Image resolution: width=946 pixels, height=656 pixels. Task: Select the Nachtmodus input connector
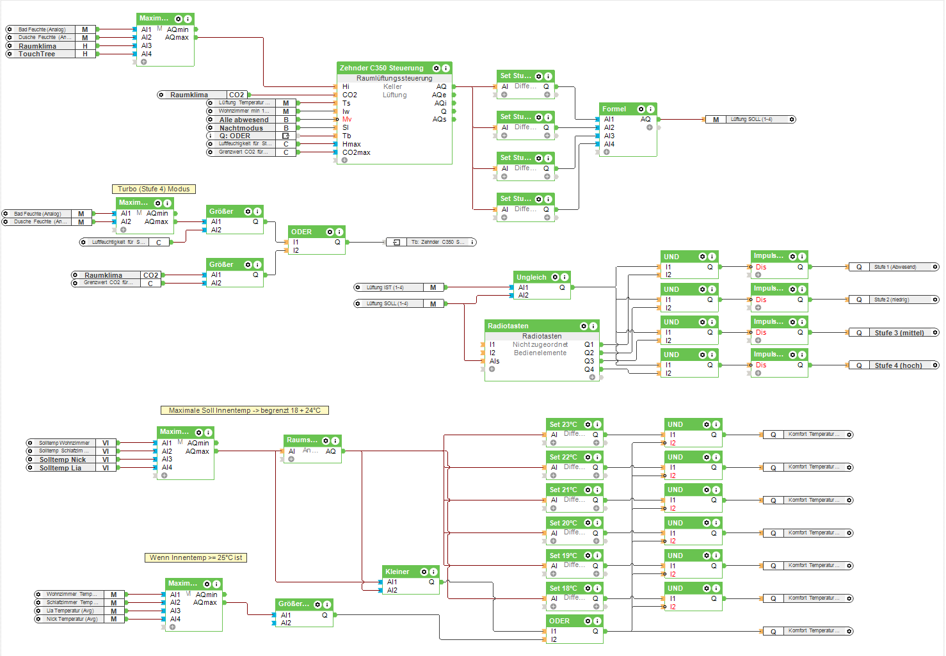251,128
